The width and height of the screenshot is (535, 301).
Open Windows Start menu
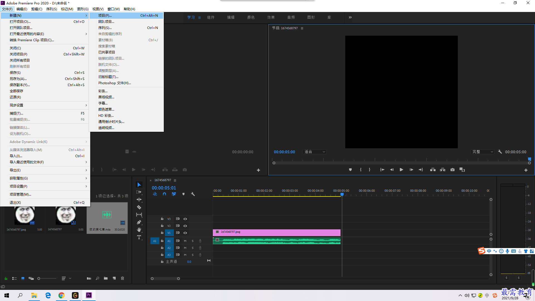pos(7,295)
